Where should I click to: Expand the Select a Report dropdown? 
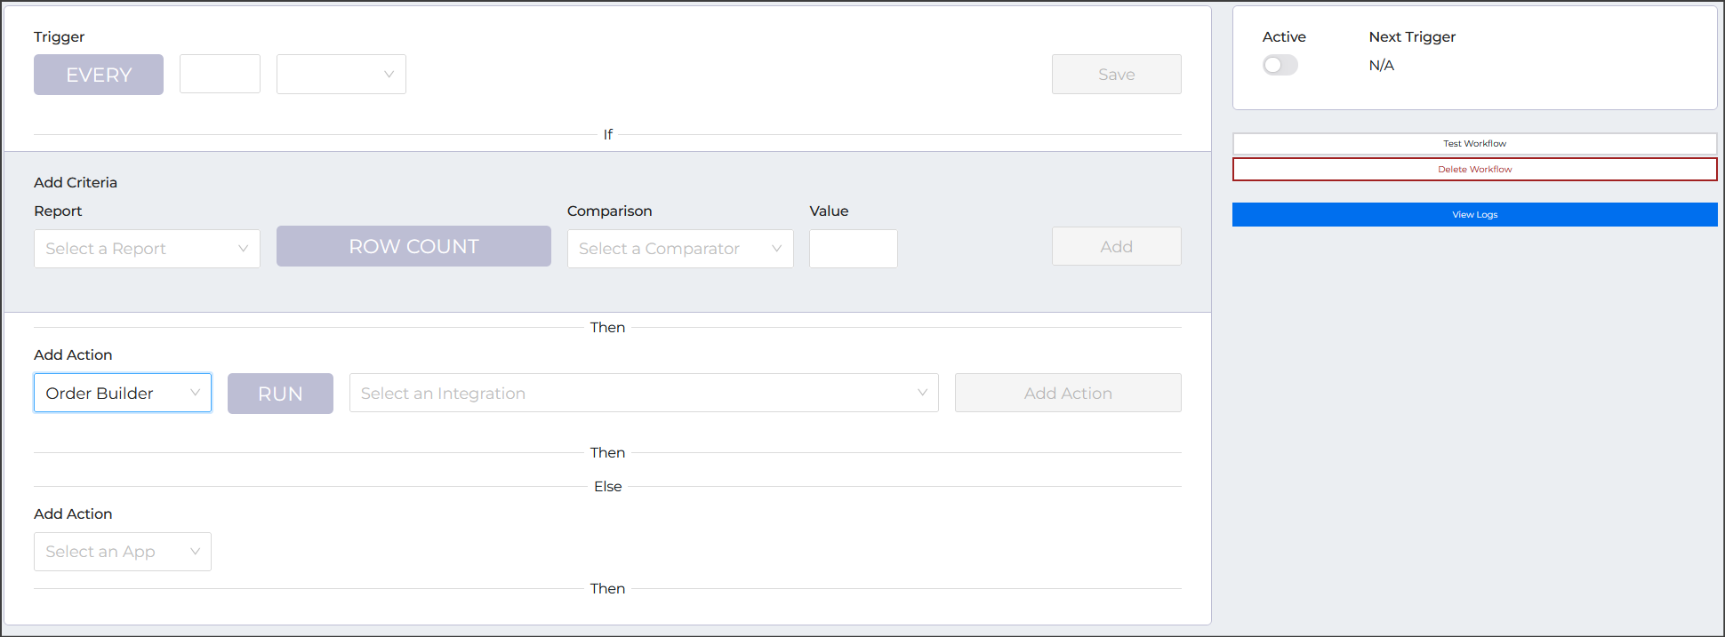click(147, 249)
